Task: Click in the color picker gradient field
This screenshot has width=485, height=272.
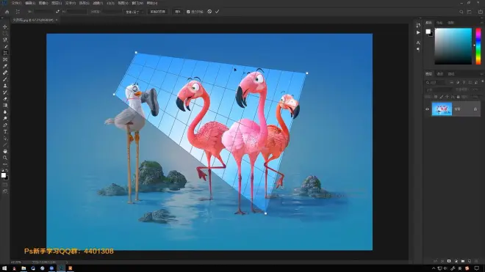Action: pyautogui.click(x=453, y=46)
